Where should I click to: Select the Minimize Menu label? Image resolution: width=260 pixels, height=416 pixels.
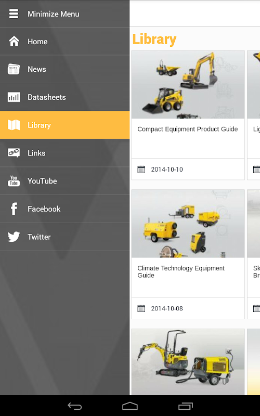tap(54, 14)
